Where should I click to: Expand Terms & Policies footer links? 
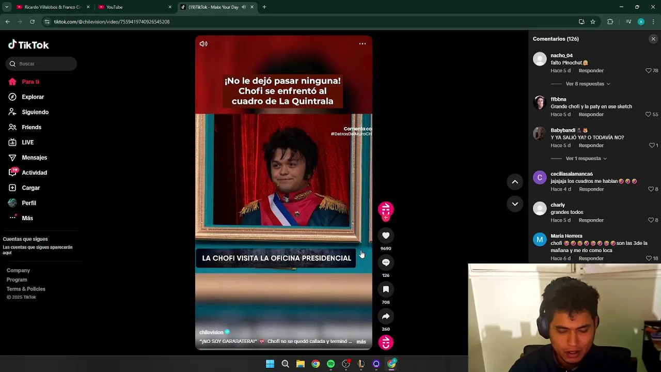[x=26, y=289]
